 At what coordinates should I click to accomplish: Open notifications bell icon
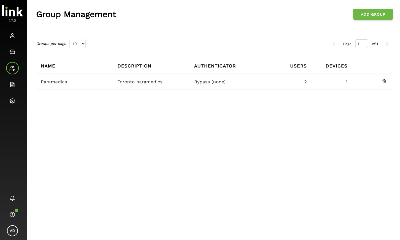click(x=12, y=198)
